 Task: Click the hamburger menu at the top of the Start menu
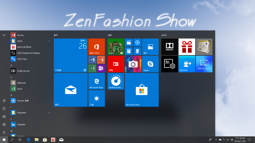(4, 35)
